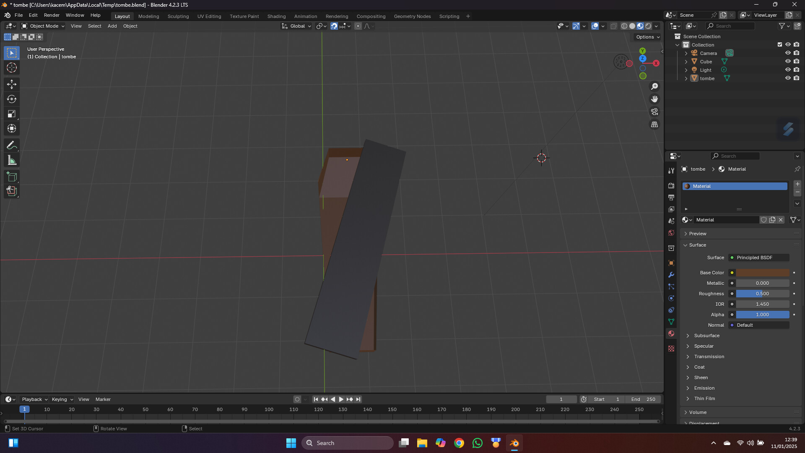Hide the Cube object in viewport
Viewport: 805px width, 453px height.
click(788, 62)
